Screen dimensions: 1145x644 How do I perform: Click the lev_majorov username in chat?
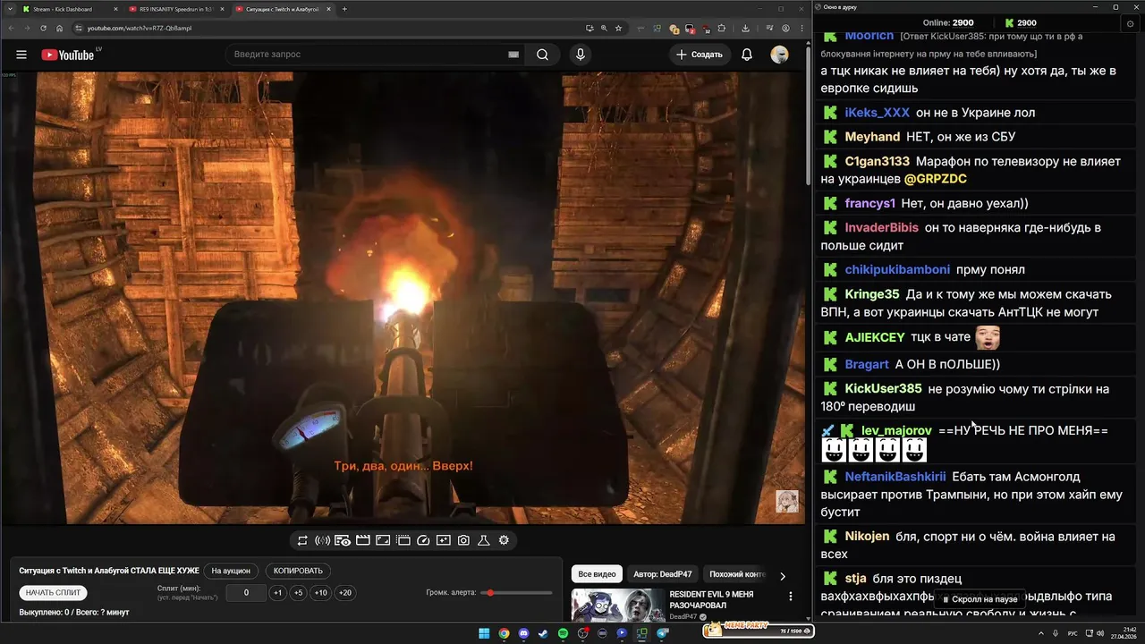(896, 431)
